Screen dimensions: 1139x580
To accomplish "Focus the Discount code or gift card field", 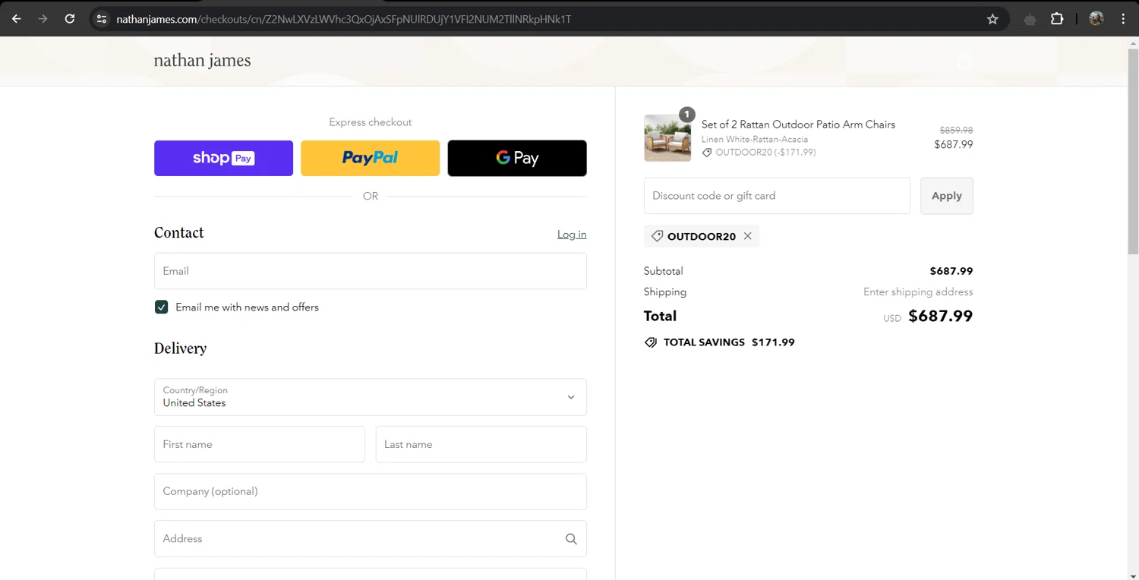I will pyautogui.click(x=777, y=196).
